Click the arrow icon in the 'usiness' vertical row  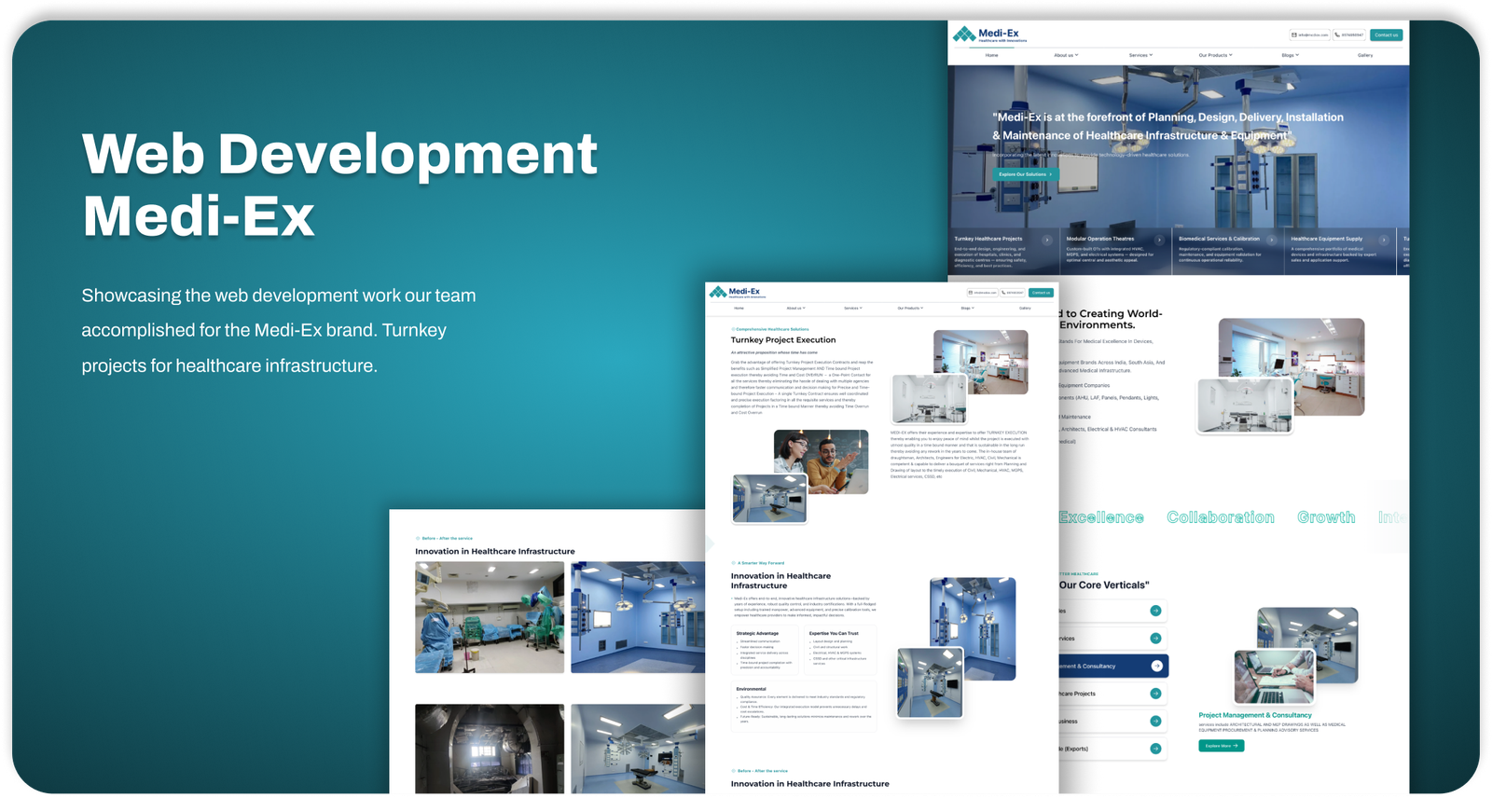(1155, 721)
